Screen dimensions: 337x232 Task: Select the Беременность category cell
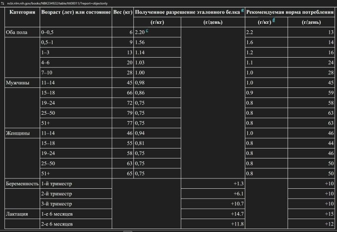(22, 184)
